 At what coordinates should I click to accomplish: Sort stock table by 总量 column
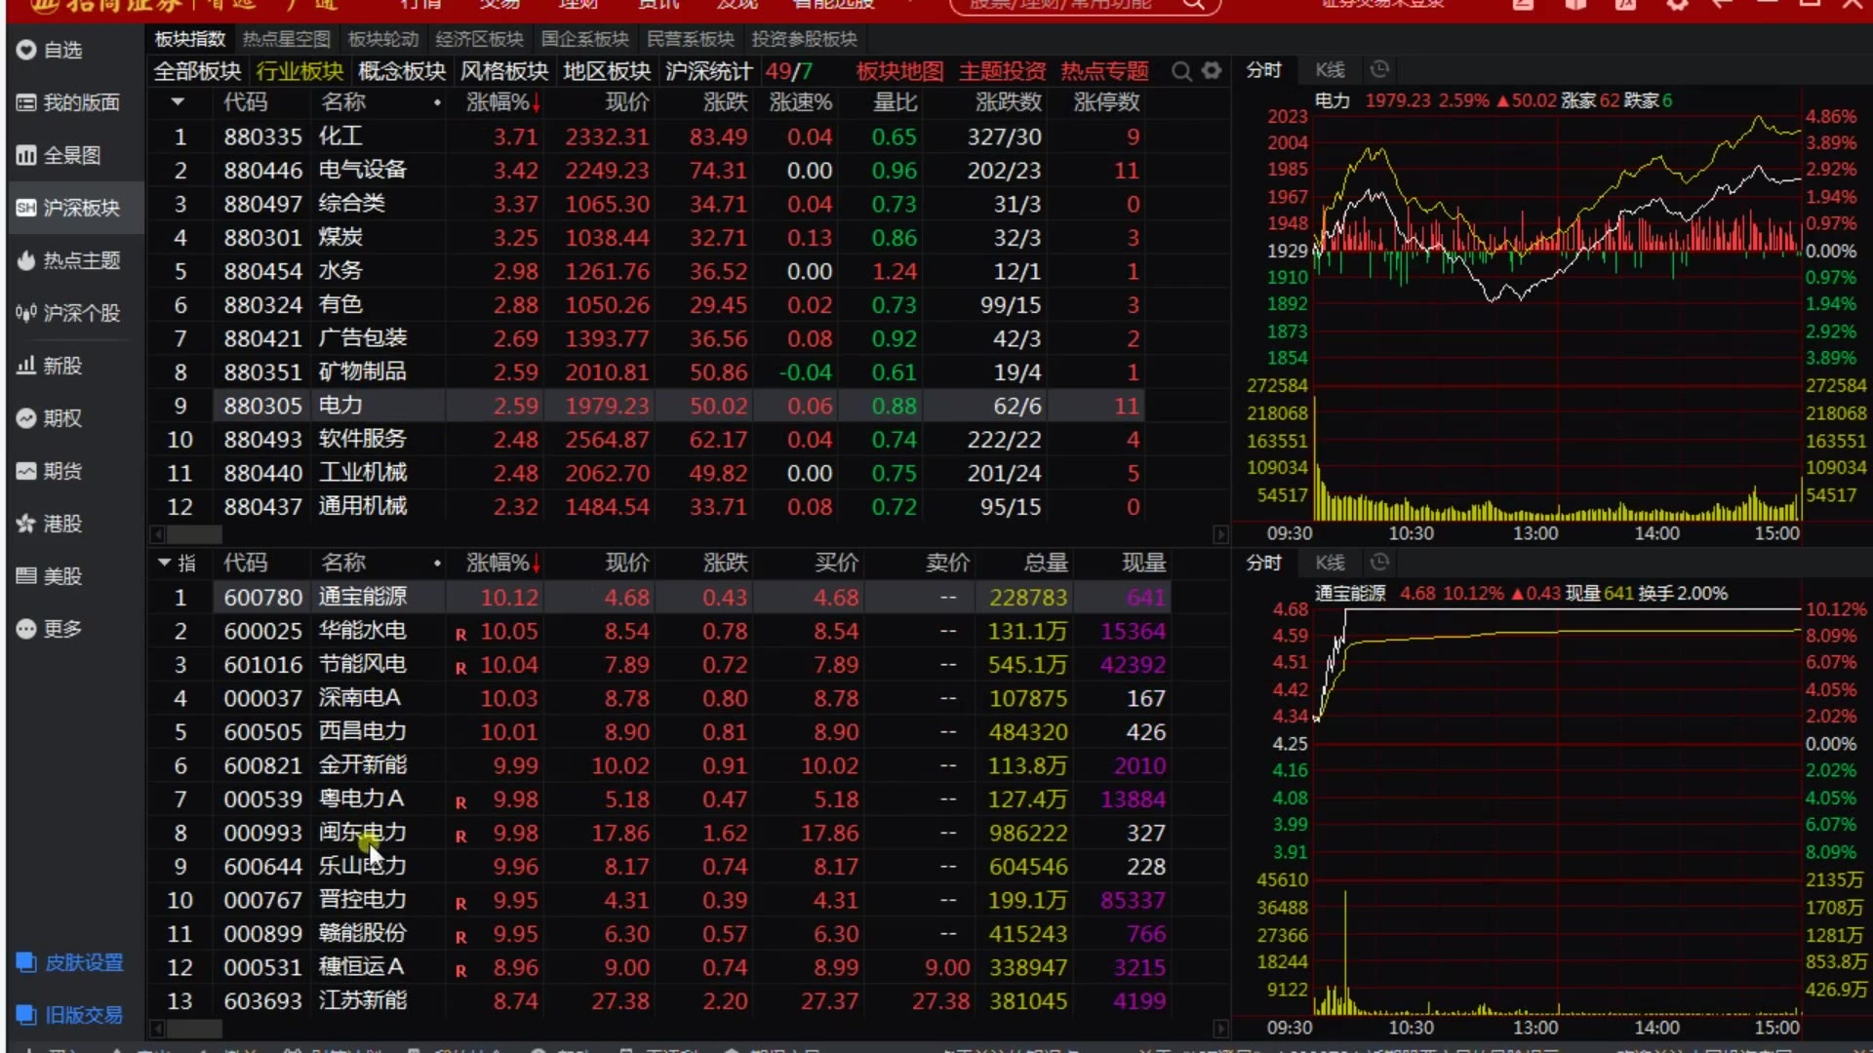pos(1046,563)
